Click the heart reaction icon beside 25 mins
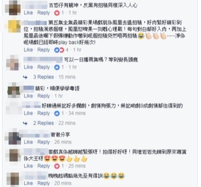Image resolution: width=201 pixels, height=187 pixels. pyautogui.click(x=57, y=166)
